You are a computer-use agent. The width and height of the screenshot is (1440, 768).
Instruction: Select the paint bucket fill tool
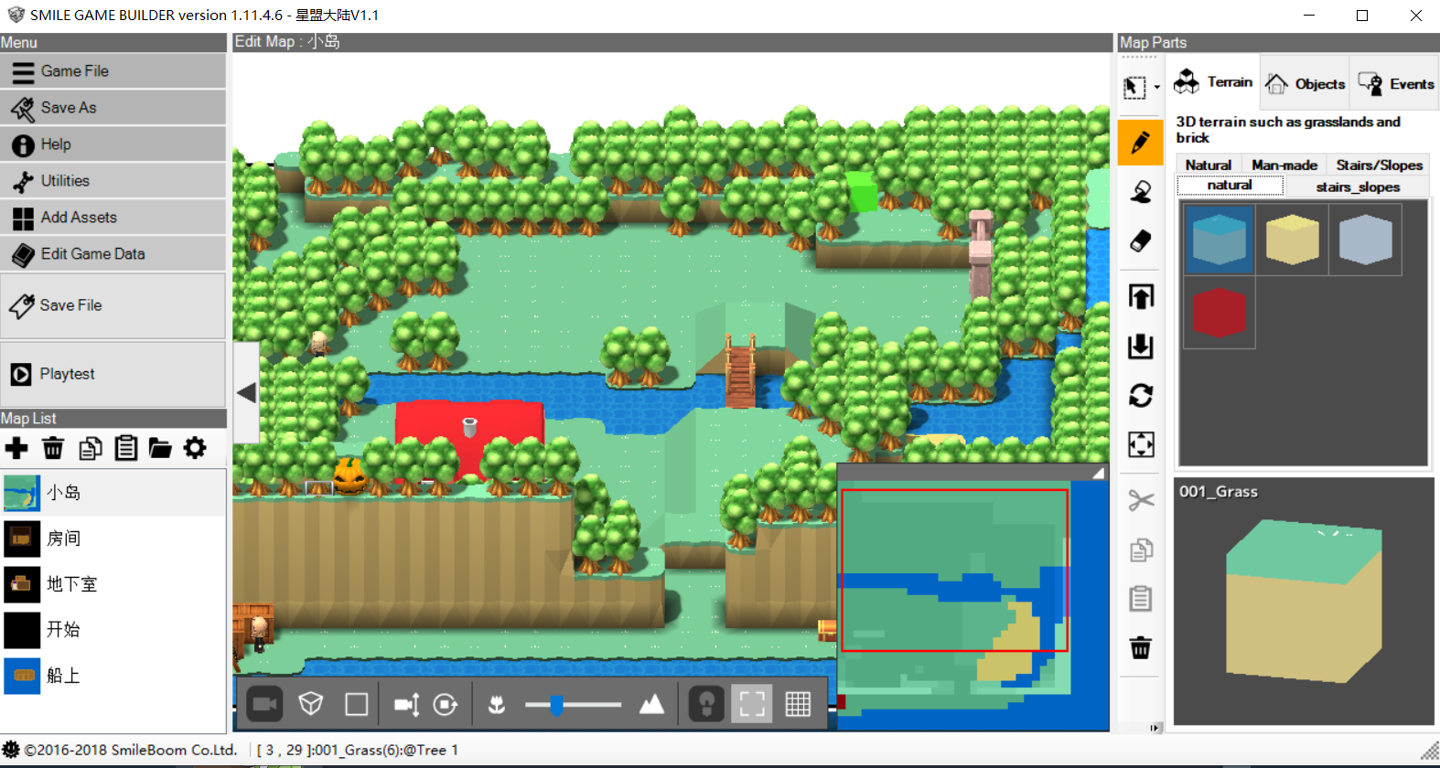tap(1140, 191)
